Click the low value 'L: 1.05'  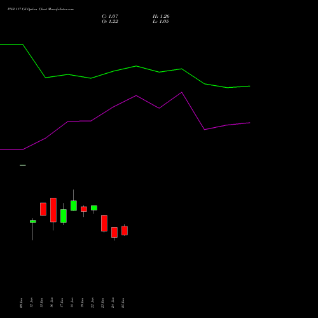coord(161,22)
